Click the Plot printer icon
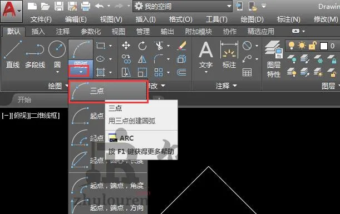 pyautogui.click(x=86, y=6)
